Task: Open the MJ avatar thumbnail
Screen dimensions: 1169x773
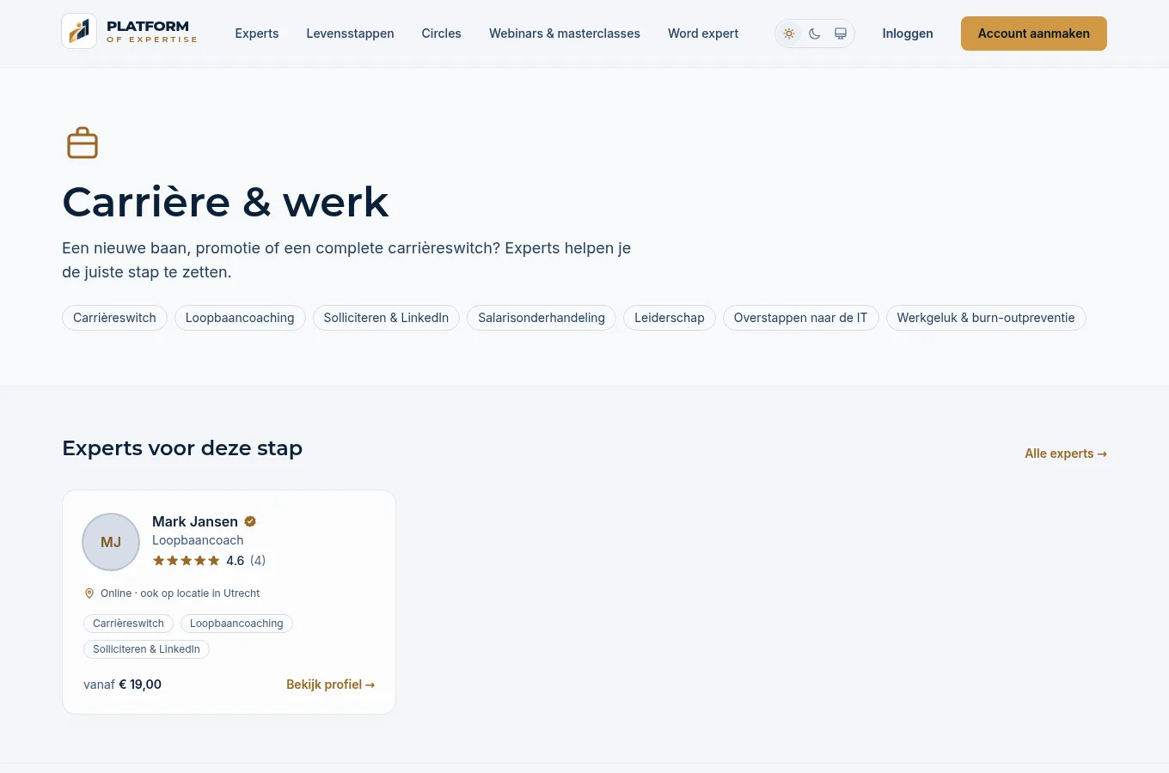Action: pos(111,542)
